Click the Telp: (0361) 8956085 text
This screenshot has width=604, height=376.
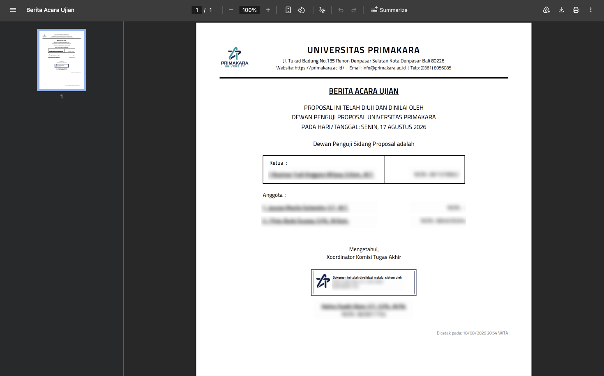click(x=431, y=68)
